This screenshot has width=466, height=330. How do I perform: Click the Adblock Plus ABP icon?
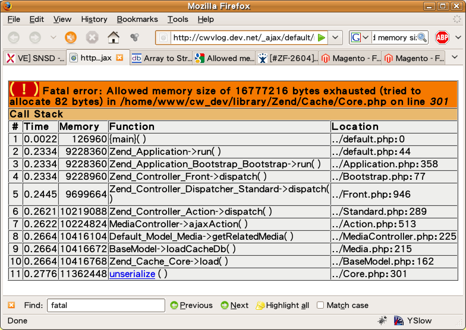[442, 37]
